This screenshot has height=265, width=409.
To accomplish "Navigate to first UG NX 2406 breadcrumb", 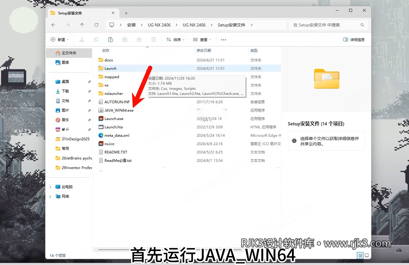I will [x=159, y=25].
